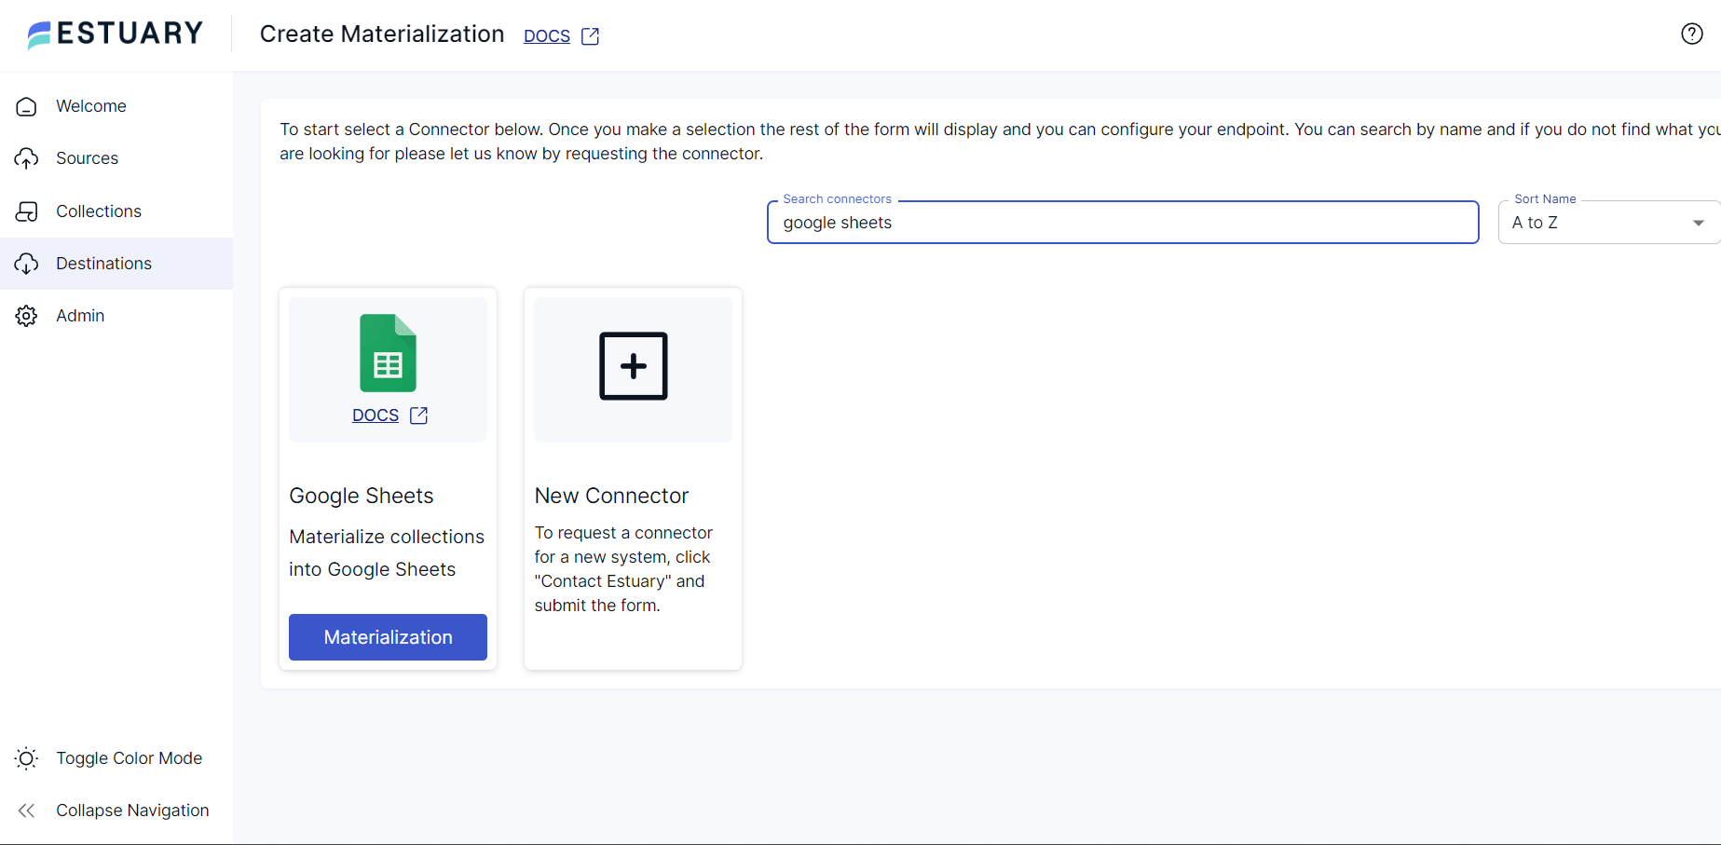Click the Destinations download-cloud icon
This screenshot has width=1721, height=845.
click(26, 264)
